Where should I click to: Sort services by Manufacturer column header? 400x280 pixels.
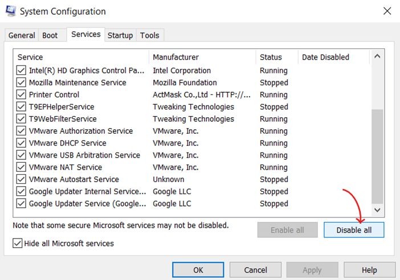pos(175,57)
